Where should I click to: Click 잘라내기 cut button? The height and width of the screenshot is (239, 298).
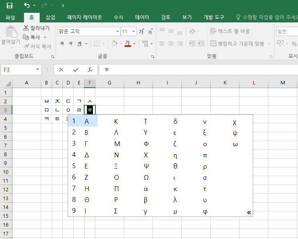click(x=36, y=28)
